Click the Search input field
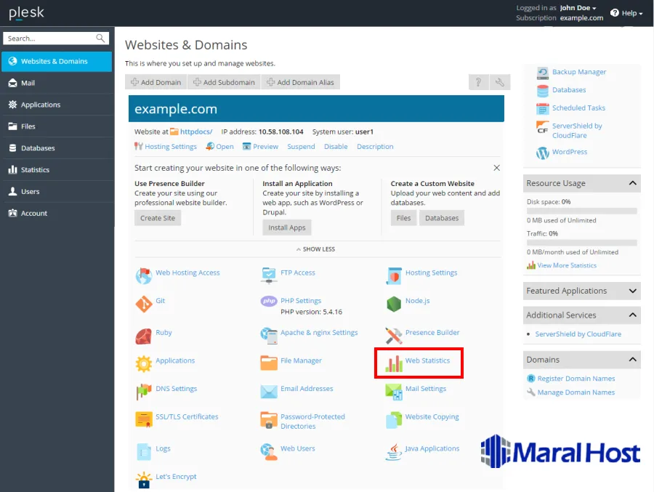Image resolution: width=654 pixels, height=492 pixels. pos(49,39)
